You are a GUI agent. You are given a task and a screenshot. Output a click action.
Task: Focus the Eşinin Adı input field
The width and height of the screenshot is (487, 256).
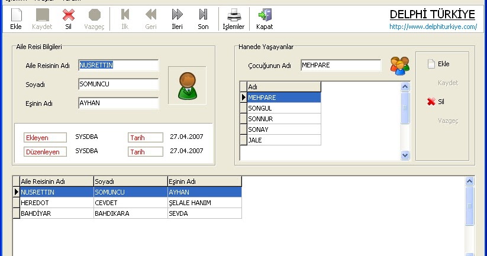click(x=118, y=103)
